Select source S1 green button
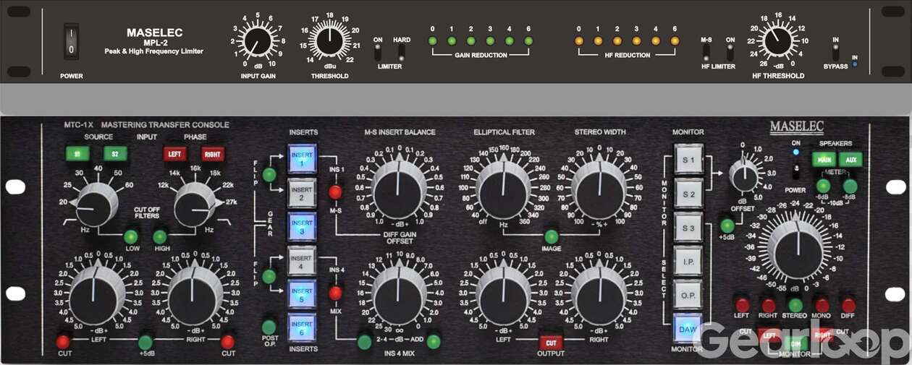Viewport: 912px width, 365px height. [x=77, y=153]
